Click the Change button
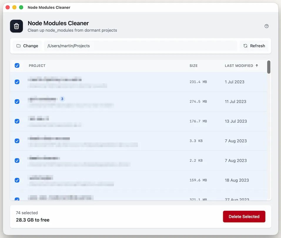The image size is (281, 238). tap(27, 46)
